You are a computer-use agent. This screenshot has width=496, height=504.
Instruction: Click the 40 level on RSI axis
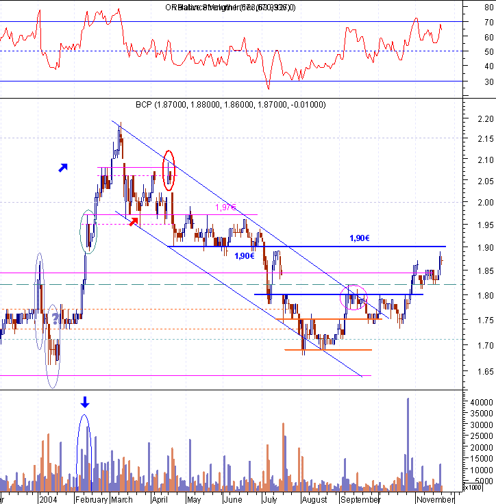pos(489,66)
